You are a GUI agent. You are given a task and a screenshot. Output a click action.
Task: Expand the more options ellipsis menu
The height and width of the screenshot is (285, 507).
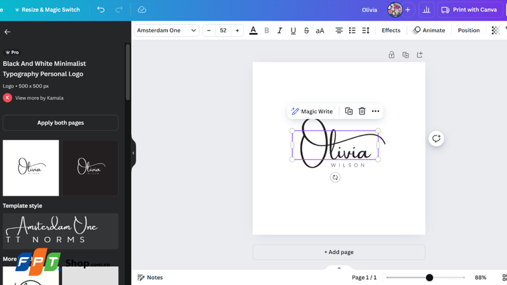pyautogui.click(x=375, y=111)
